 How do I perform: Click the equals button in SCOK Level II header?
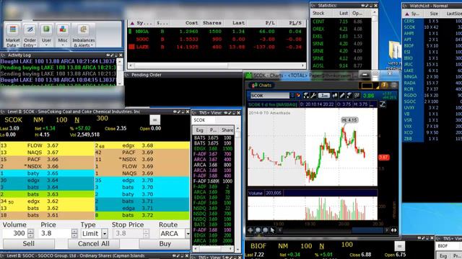click(x=155, y=120)
